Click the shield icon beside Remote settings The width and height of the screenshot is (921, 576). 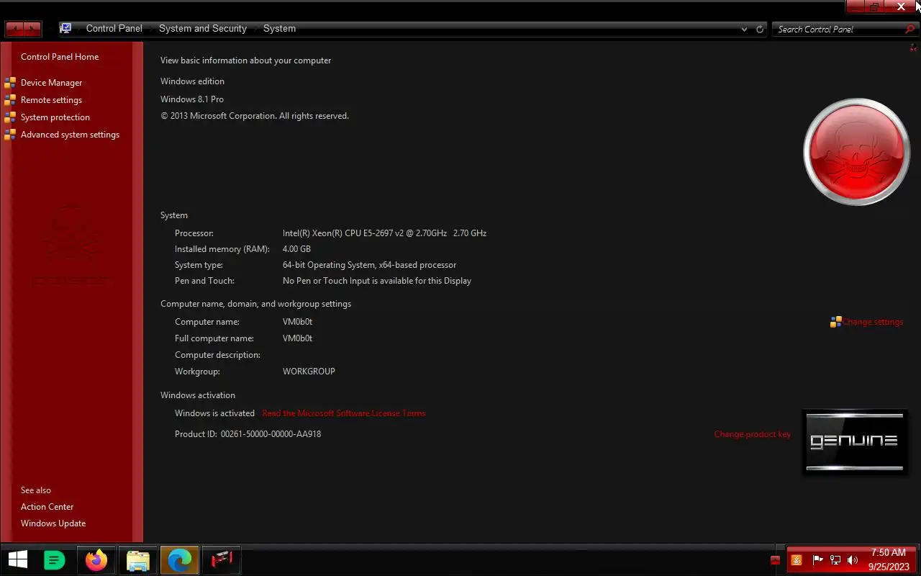9,100
